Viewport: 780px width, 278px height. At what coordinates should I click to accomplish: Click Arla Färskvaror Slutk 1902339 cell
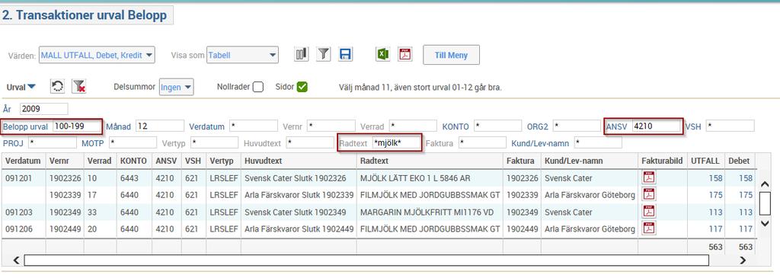[299, 195]
